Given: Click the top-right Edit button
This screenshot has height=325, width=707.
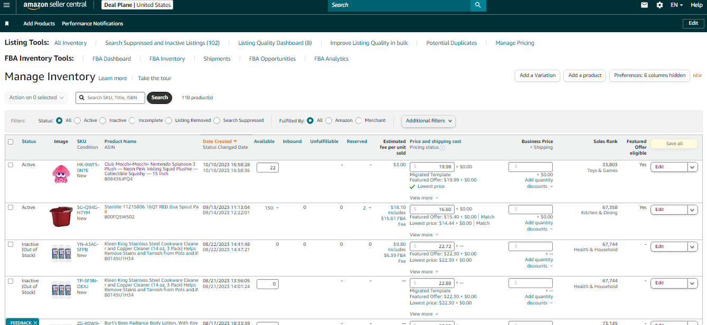Looking at the screenshot, I should (x=693, y=23).
